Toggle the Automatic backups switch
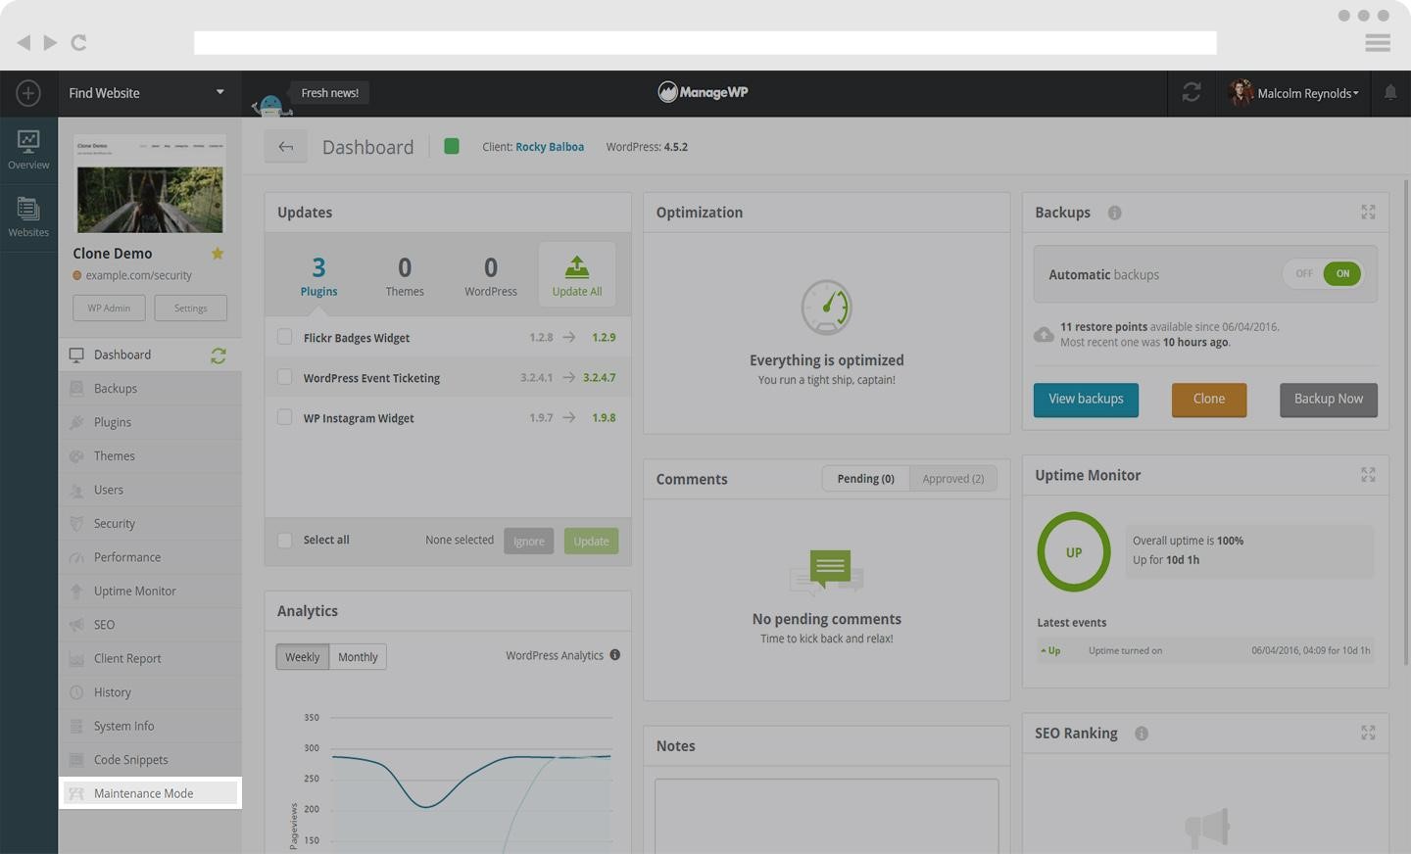Screen dimensions: 1411x854 pyautogui.click(x=1323, y=274)
